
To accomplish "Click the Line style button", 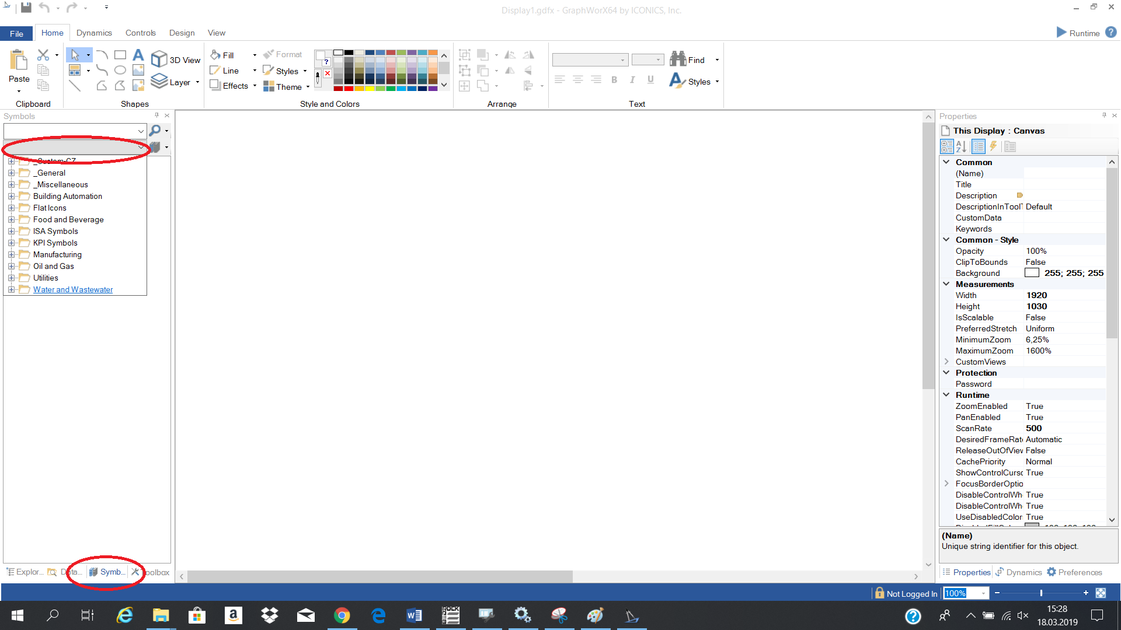I will [x=225, y=71].
